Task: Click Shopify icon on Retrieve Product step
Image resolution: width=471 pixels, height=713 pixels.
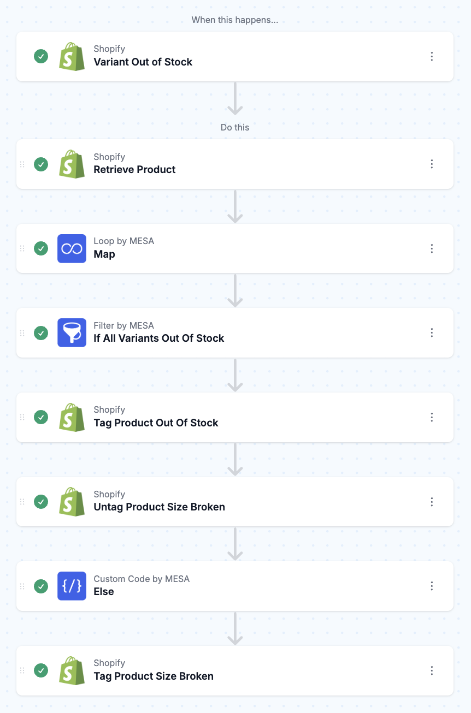Action: 72,164
